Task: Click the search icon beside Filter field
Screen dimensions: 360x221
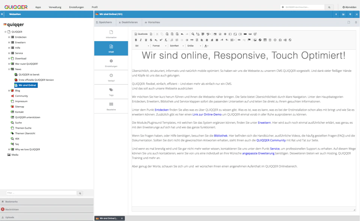Action: [80, 193]
